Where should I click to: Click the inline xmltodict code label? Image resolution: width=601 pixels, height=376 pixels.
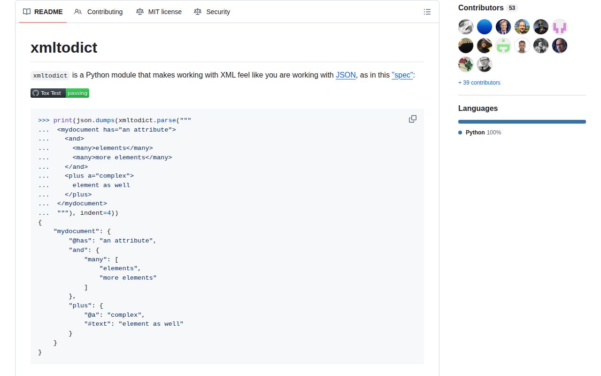tap(50, 76)
